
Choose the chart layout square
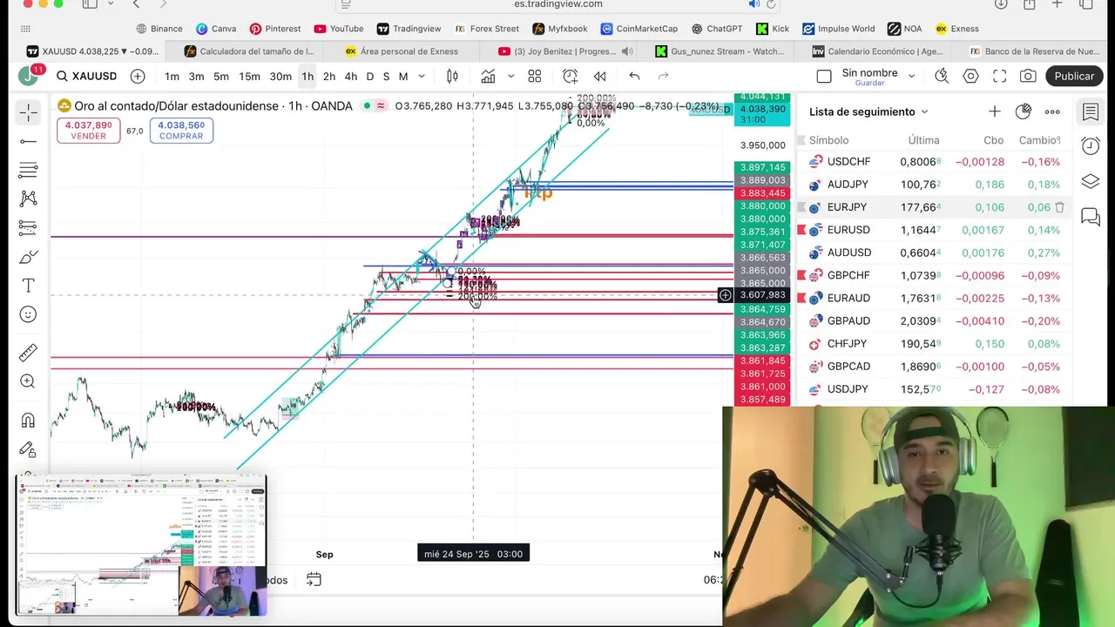(x=824, y=77)
